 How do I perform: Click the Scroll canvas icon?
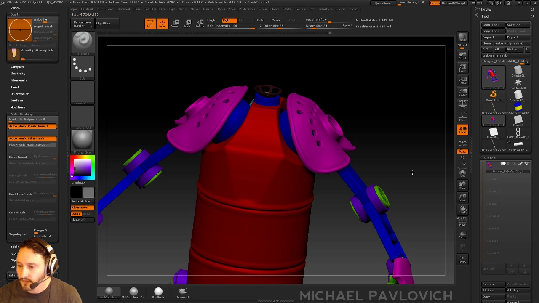(462, 55)
